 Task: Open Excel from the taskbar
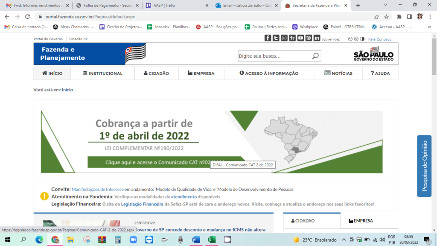point(212,240)
